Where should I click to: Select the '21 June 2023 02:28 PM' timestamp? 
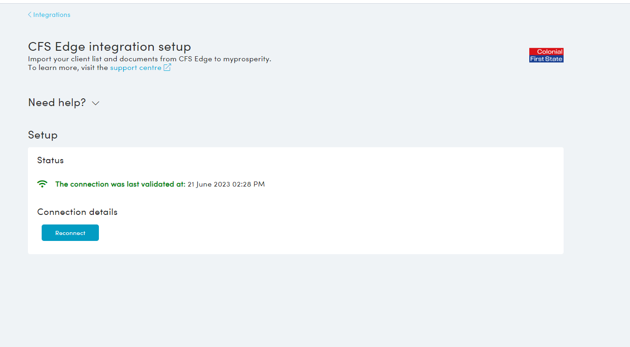(226, 184)
